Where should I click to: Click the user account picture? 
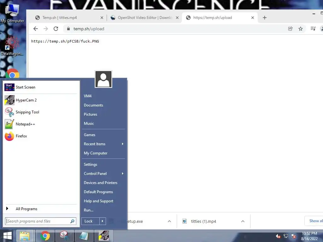(103, 79)
